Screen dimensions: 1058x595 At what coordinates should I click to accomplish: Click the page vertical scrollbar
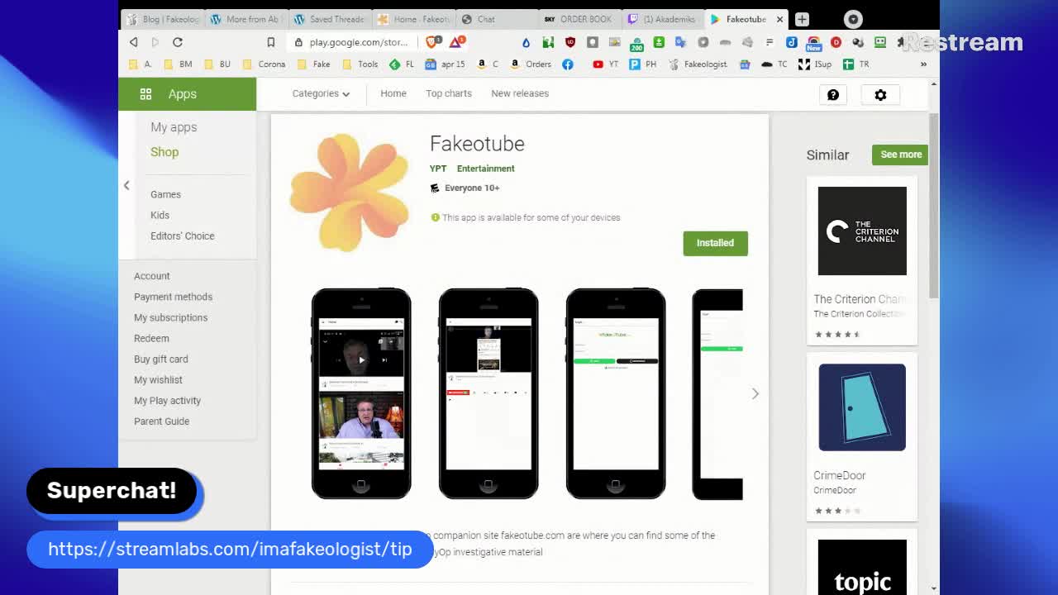tap(934, 207)
